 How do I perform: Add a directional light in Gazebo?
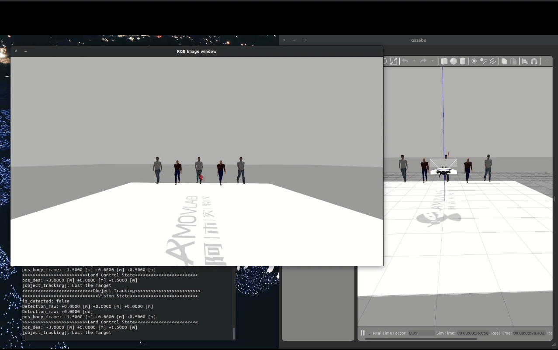493,61
